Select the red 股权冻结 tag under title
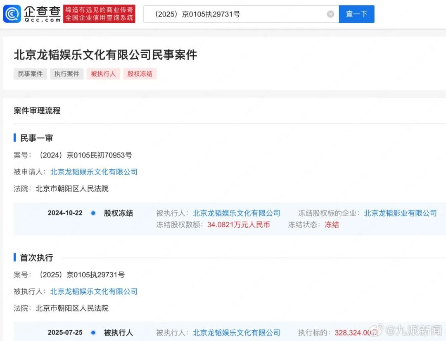The height and width of the screenshot is (341, 446). click(140, 74)
